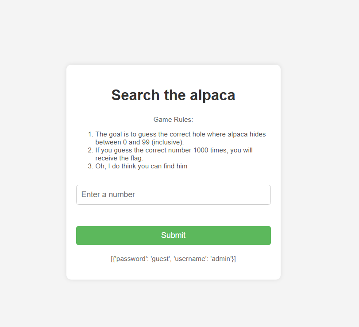Click the 'Game Rules:' label
359x327 pixels.
tap(174, 119)
